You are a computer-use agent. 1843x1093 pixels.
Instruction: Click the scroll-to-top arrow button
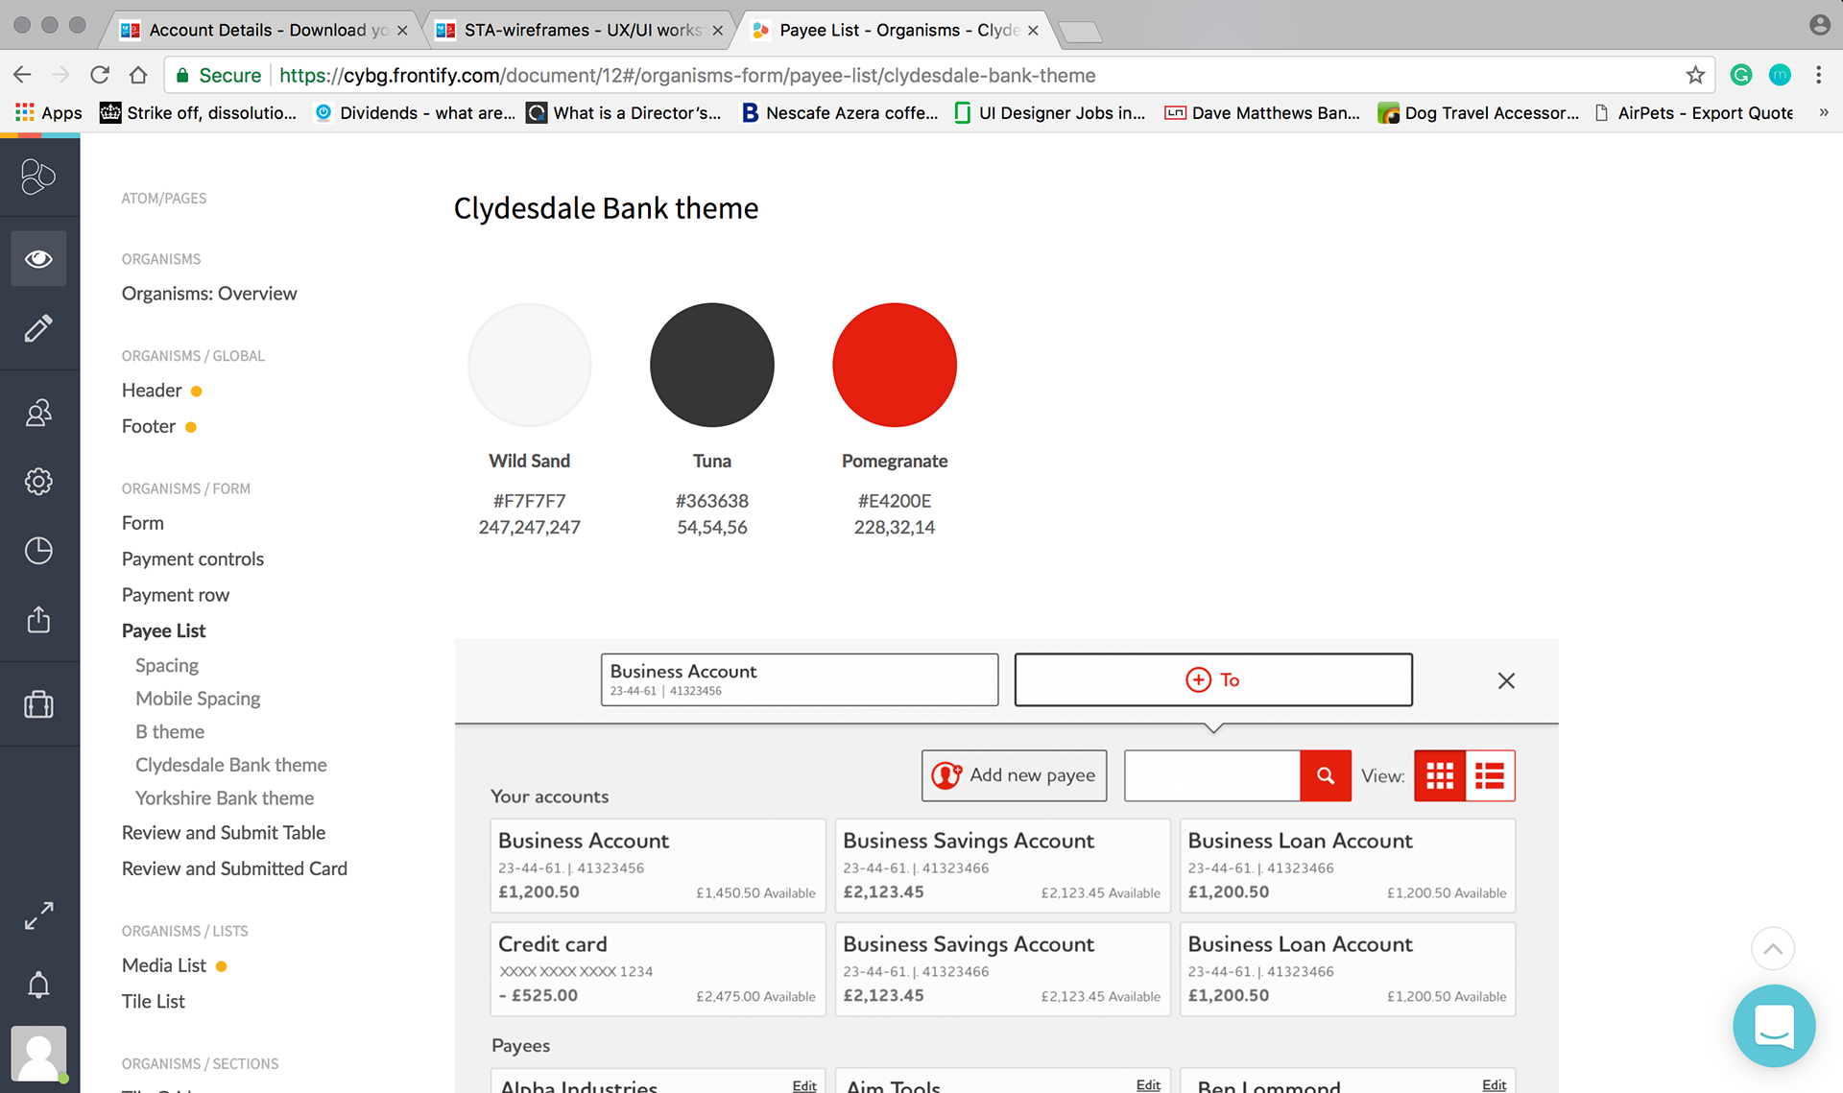click(x=1773, y=949)
